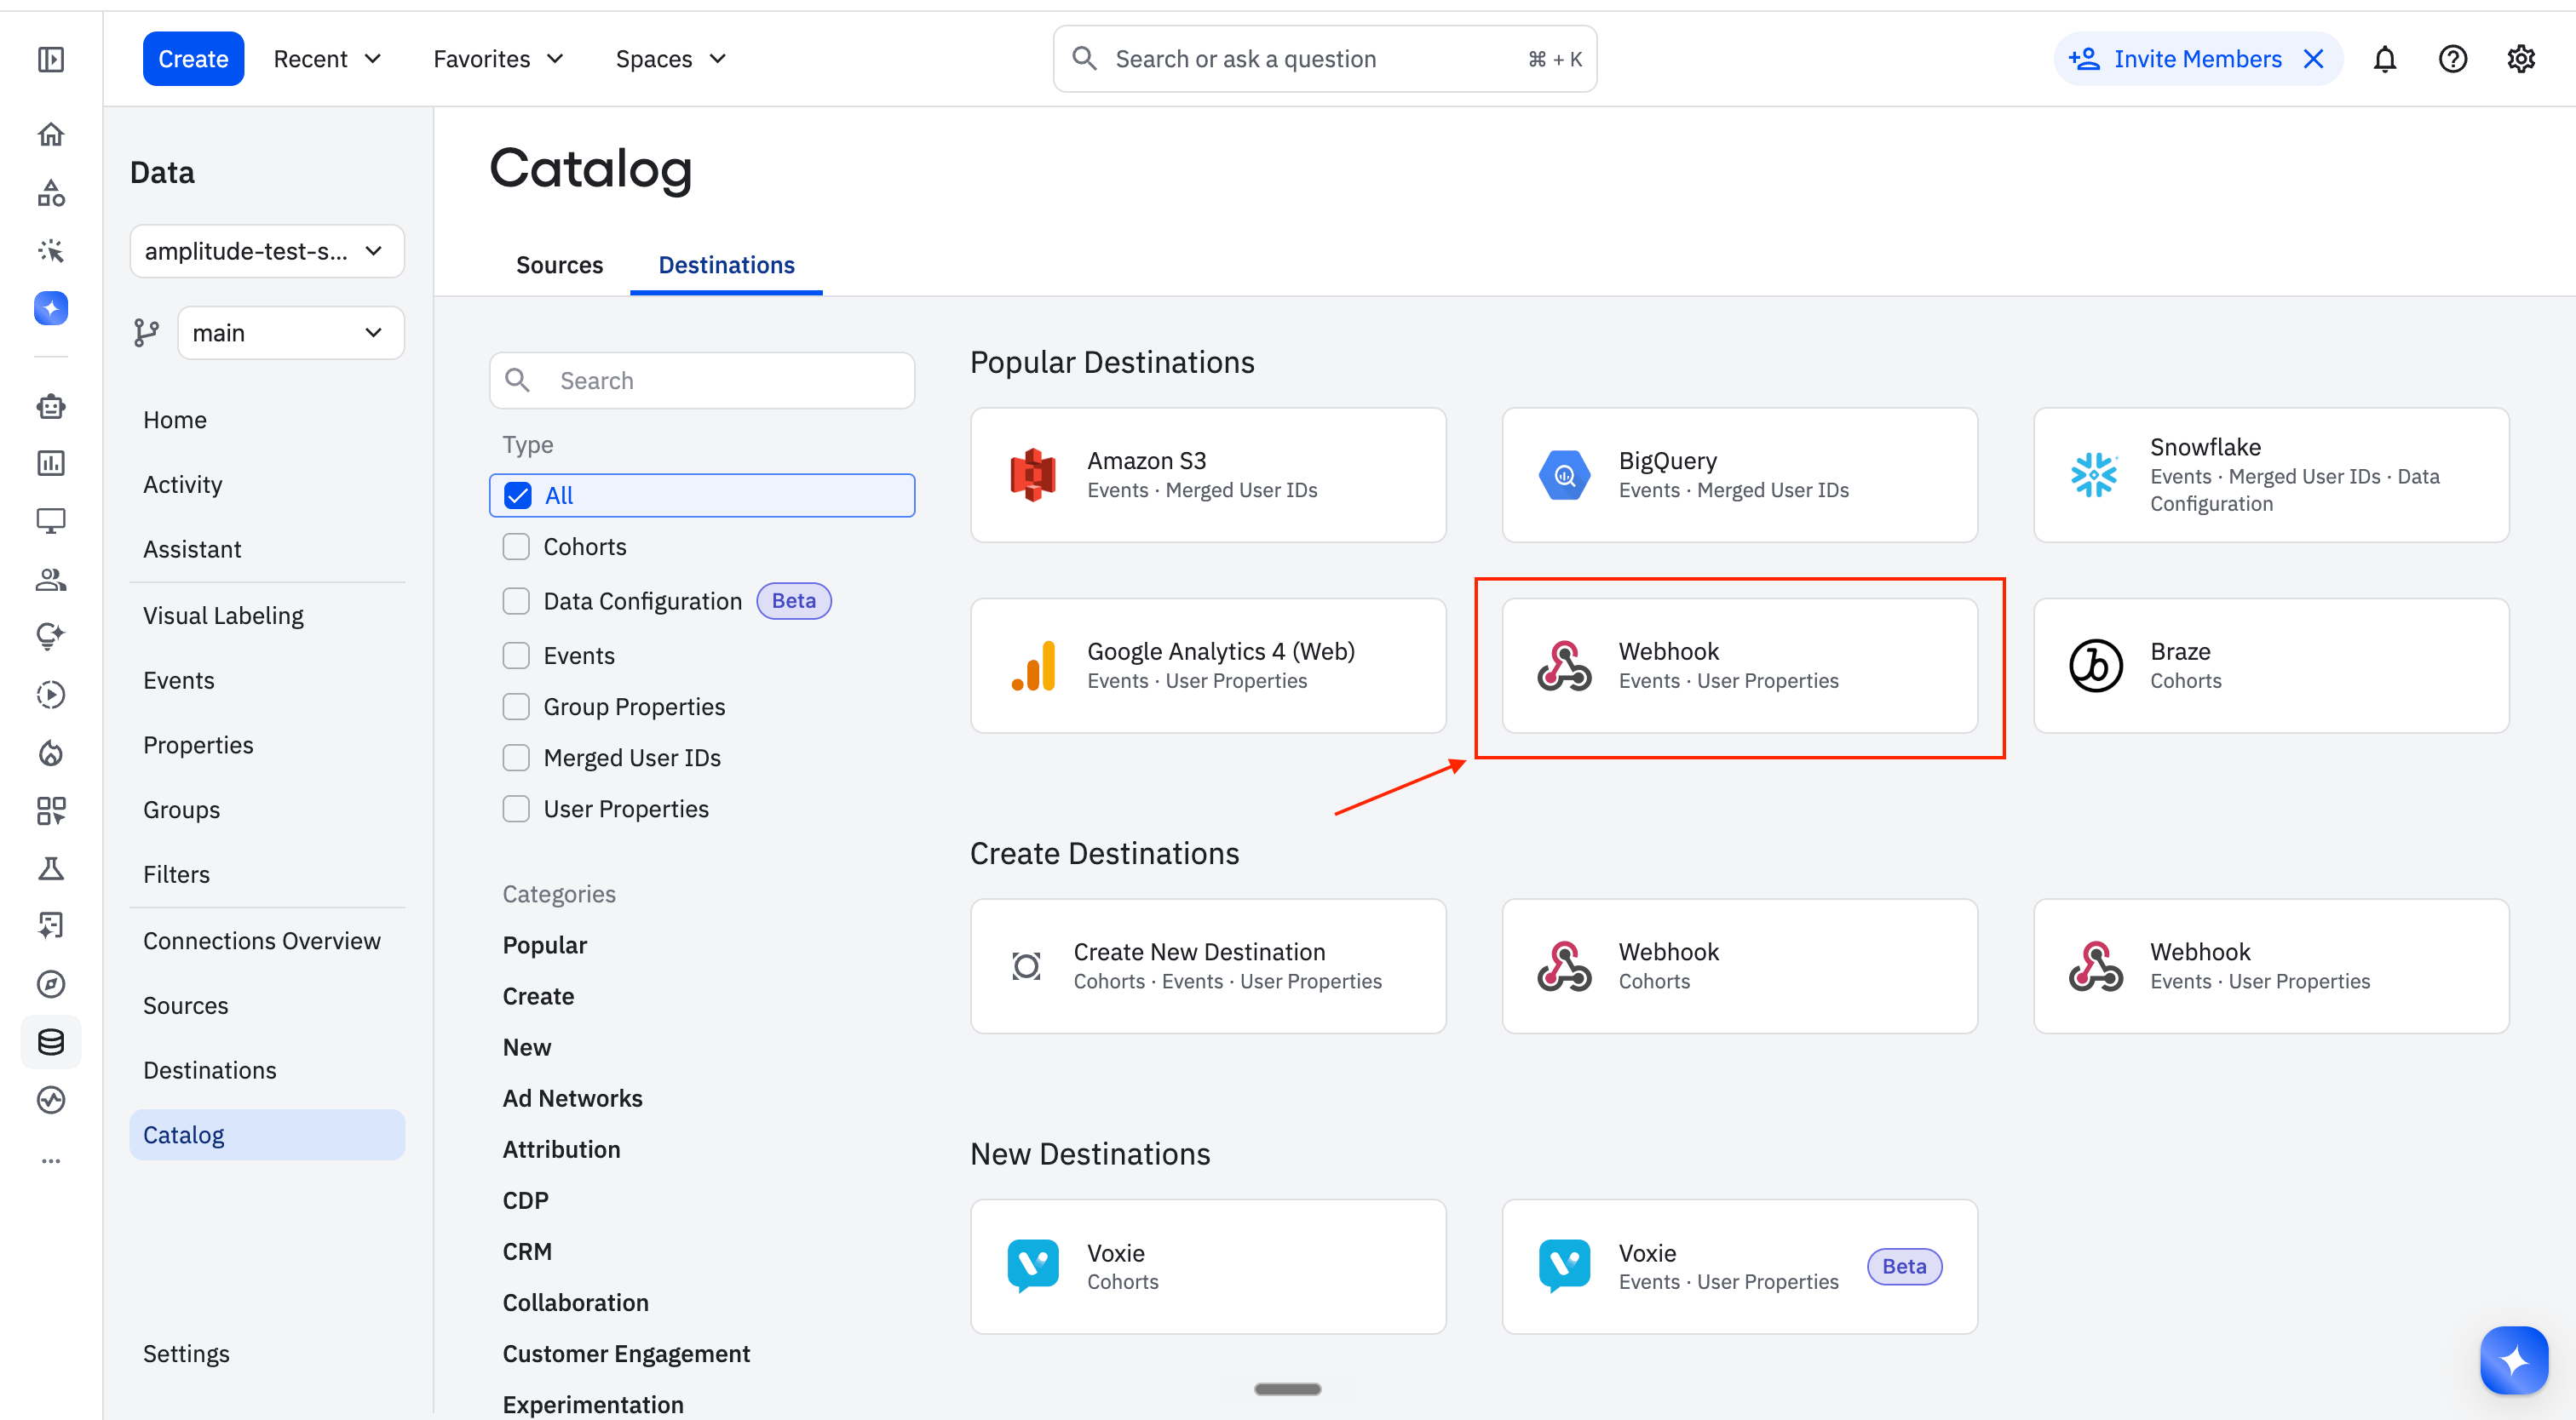The height and width of the screenshot is (1420, 2576).
Task: Open the bar chart icon in rail
Action: click(51, 464)
